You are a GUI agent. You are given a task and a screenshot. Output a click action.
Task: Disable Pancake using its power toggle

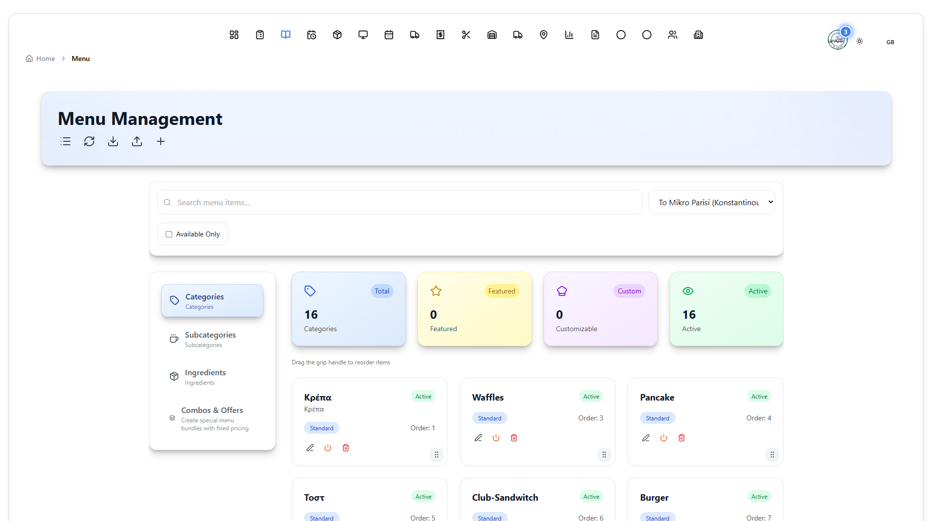pos(663,438)
